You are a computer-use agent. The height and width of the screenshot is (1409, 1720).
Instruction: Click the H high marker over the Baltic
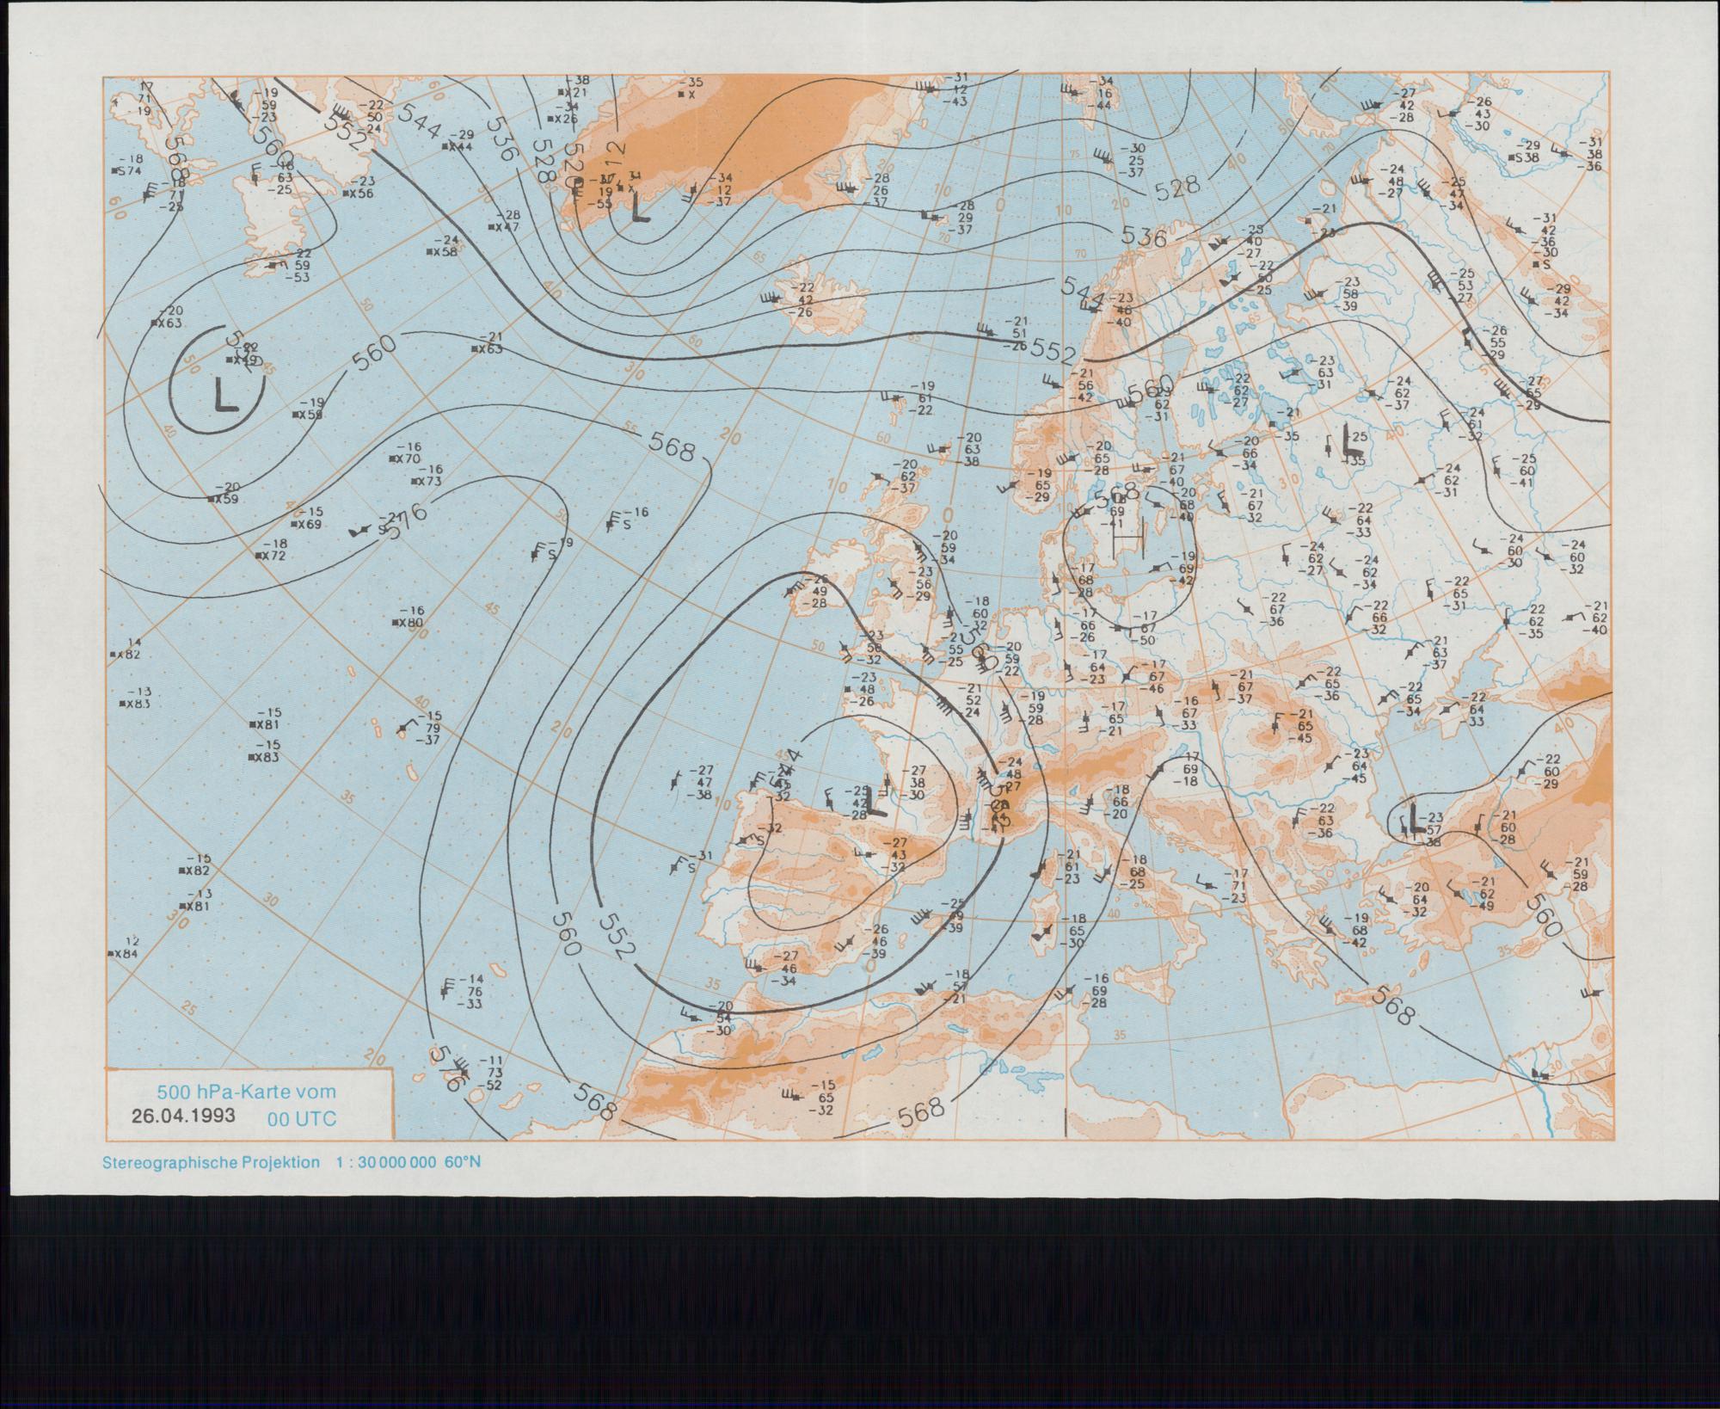[x=1127, y=539]
